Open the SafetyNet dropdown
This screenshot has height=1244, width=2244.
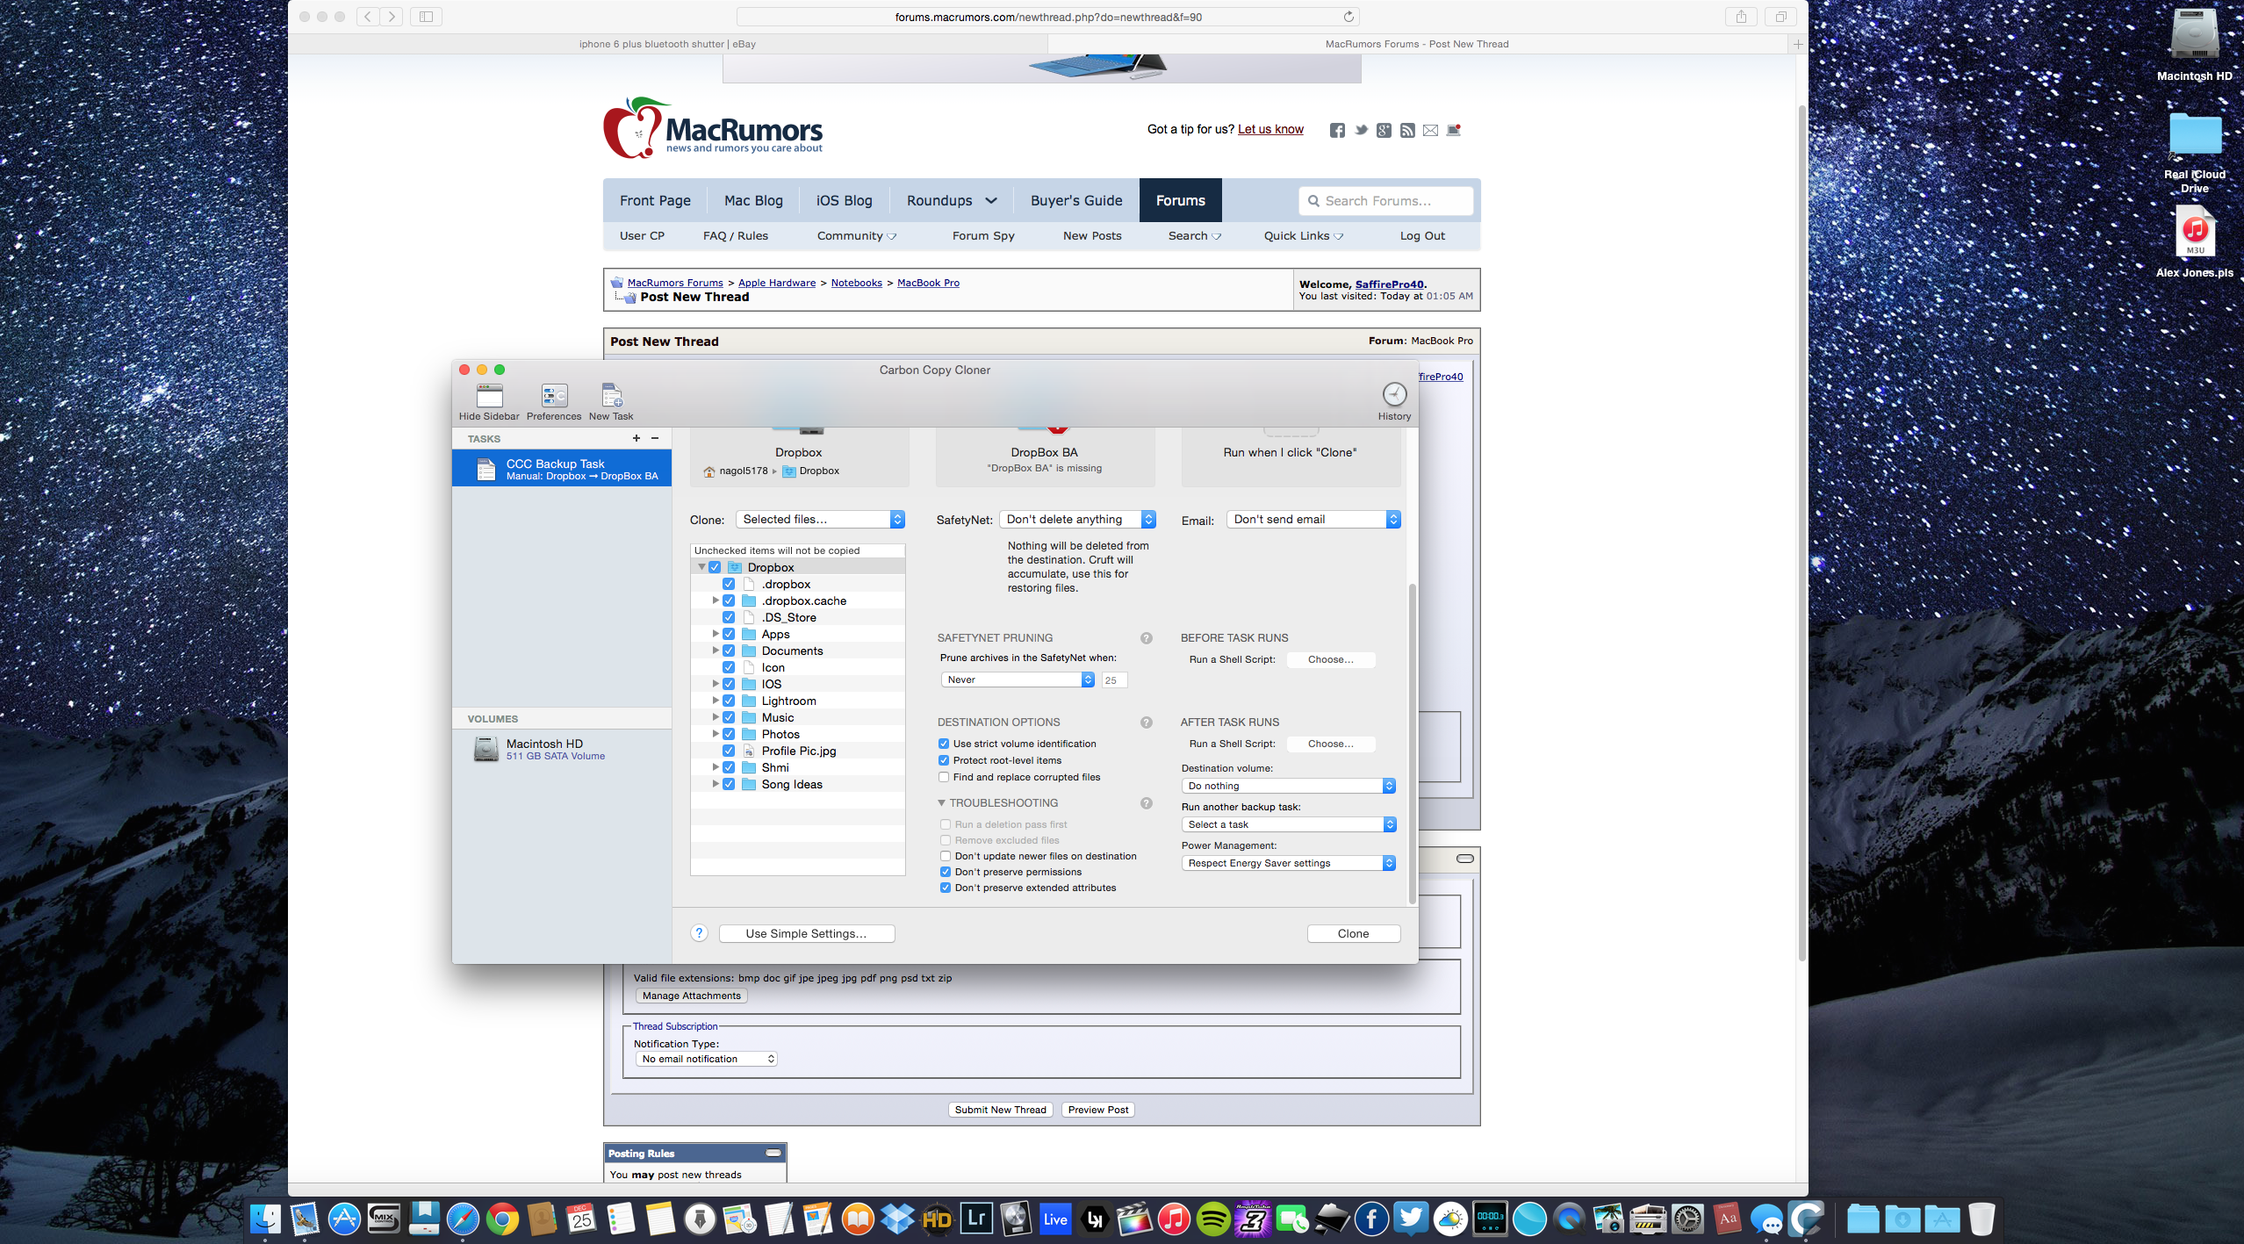1077,520
